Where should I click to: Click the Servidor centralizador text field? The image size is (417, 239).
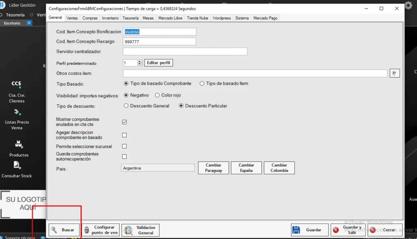pos(185,52)
